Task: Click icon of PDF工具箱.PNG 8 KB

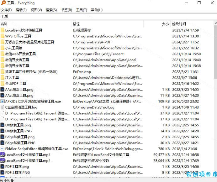Action: coord(3,173)
